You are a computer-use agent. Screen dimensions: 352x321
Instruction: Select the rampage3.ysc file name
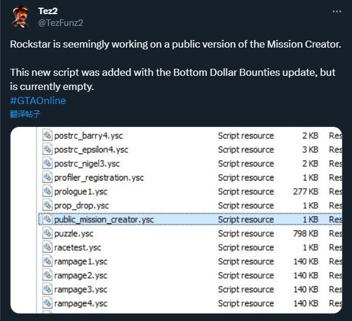click(81, 289)
